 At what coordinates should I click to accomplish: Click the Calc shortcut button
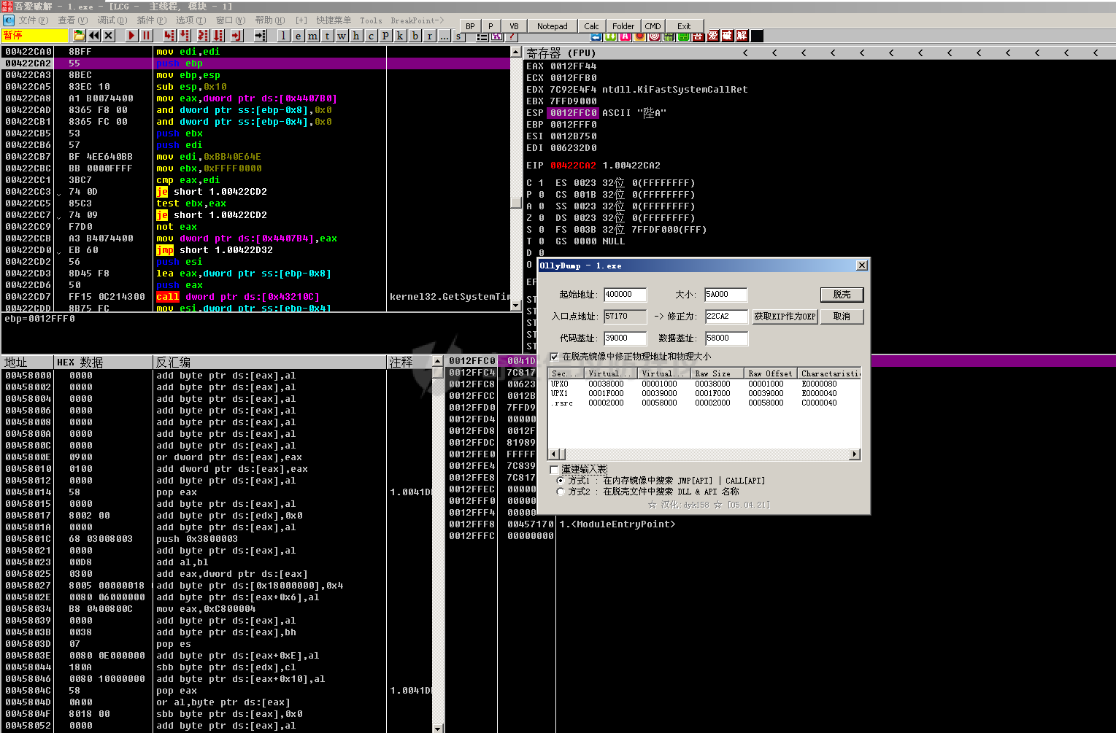[592, 26]
